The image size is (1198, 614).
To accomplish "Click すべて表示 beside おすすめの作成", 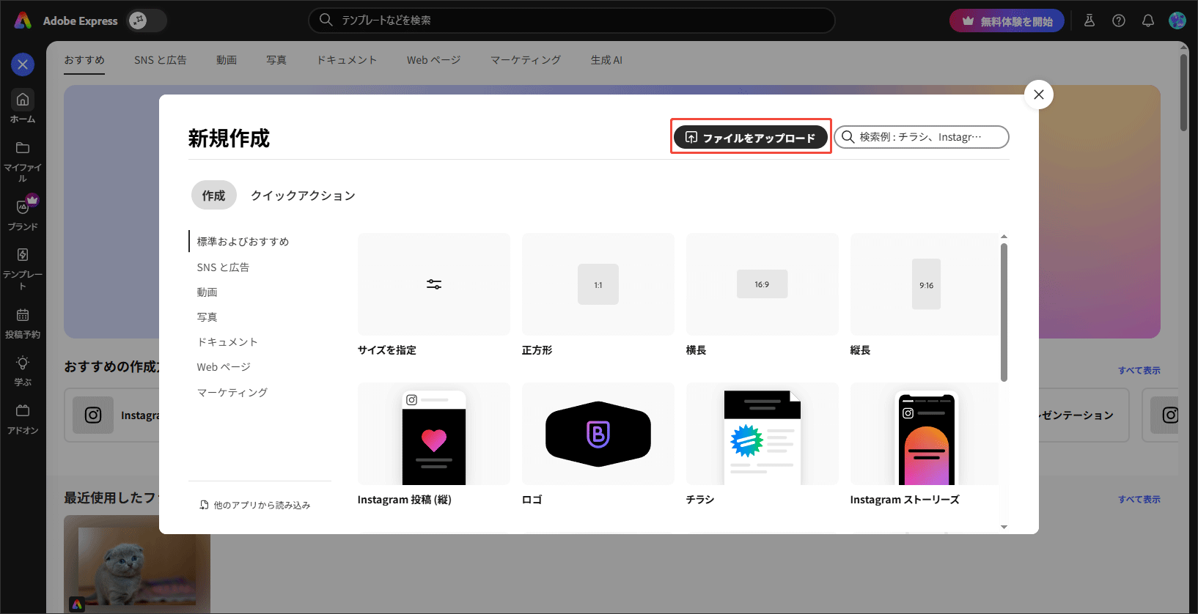I will click(x=1139, y=371).
